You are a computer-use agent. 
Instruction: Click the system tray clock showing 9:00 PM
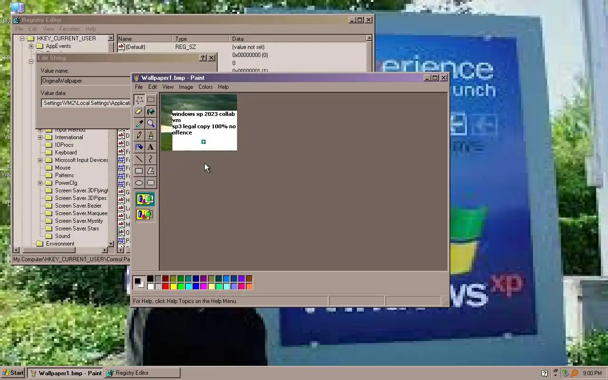coord(592,373)
